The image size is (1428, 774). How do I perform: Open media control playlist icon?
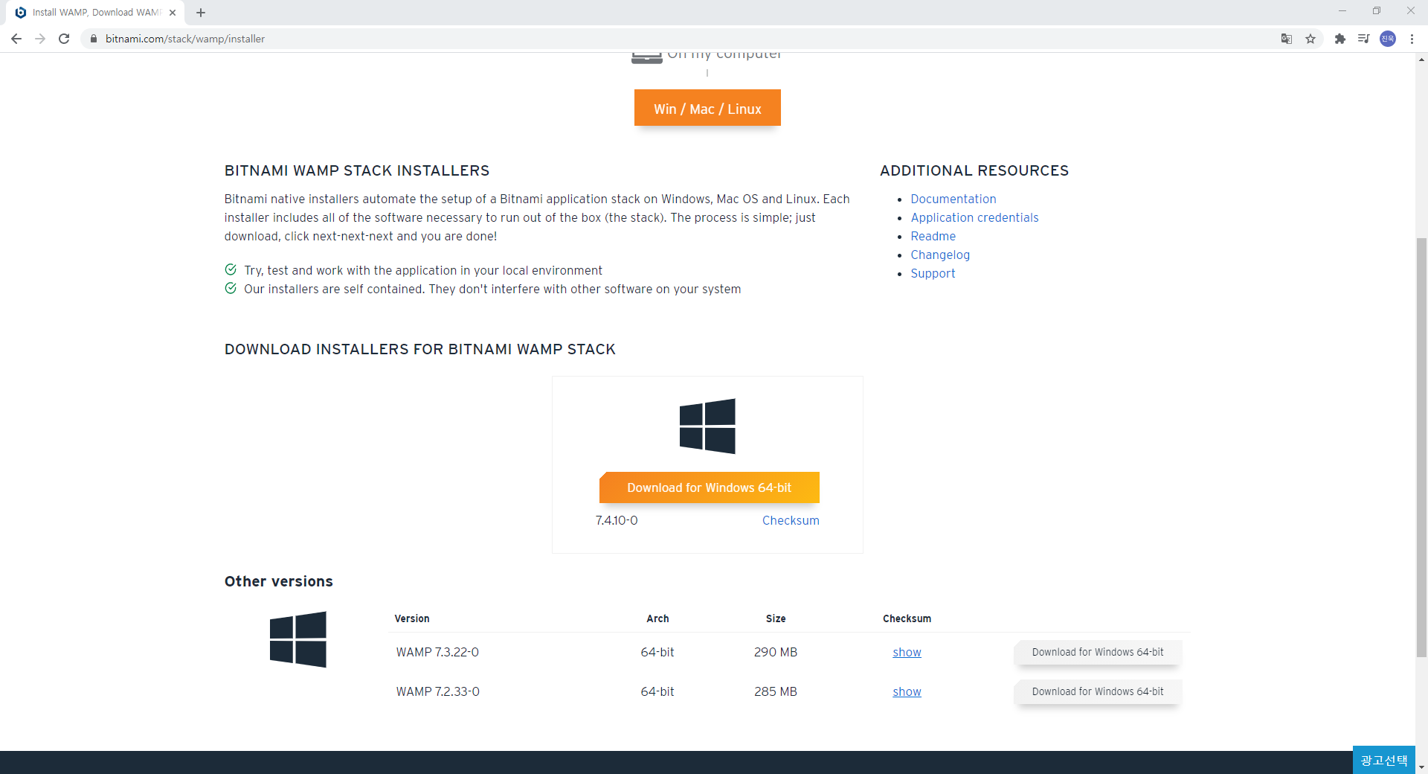[1363, 39]
